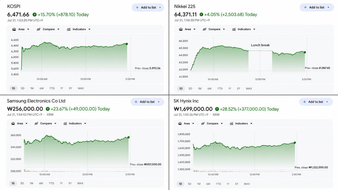Screen dimensions: 338x190
Task: Click the current price marker dot on KOSPI chart
Action: click(127, 44)
